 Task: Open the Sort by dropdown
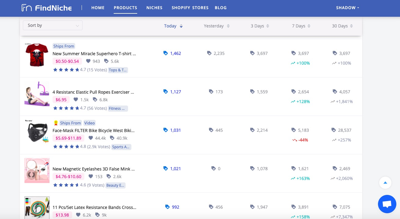coord(53,25)
